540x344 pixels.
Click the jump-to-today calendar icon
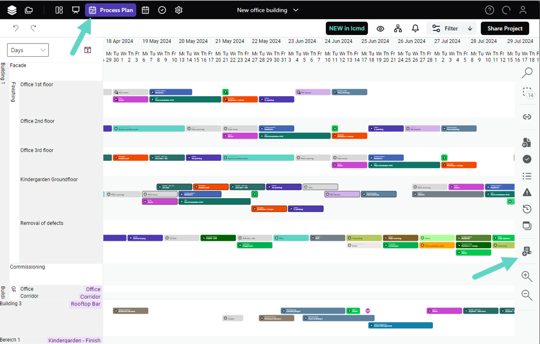point(87,50)
